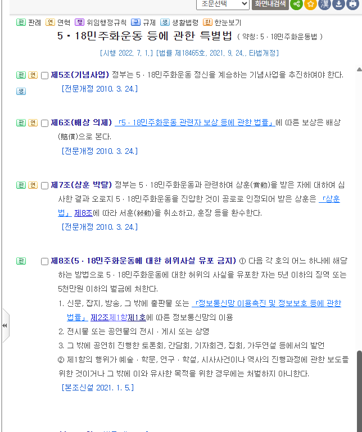362x432 pixels.
Task: Click 전문개정 2010. 3. 24. under 제6조
Action: click(x=99, y=151)
